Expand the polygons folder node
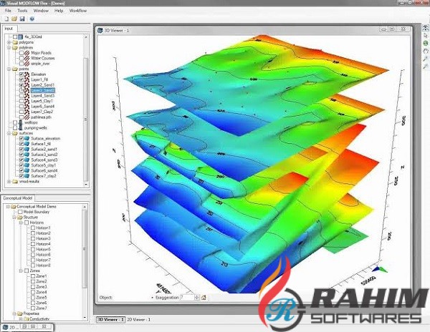The height and width of the screenshot is (332, 430). [9, 42]
